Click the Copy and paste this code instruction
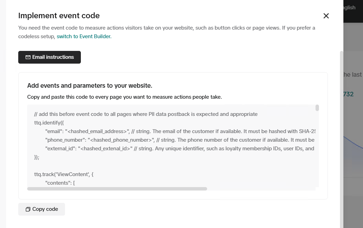Screen dimensions: 363x228 [125, 97]
